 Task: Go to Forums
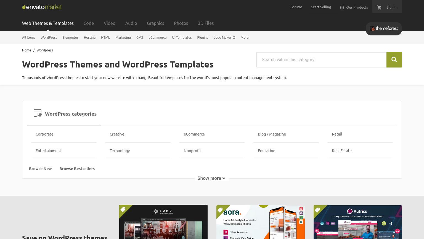[x=296, y=7]
